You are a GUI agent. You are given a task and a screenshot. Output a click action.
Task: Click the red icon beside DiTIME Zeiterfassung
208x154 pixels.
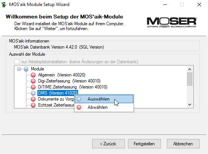tap(33, 87)
